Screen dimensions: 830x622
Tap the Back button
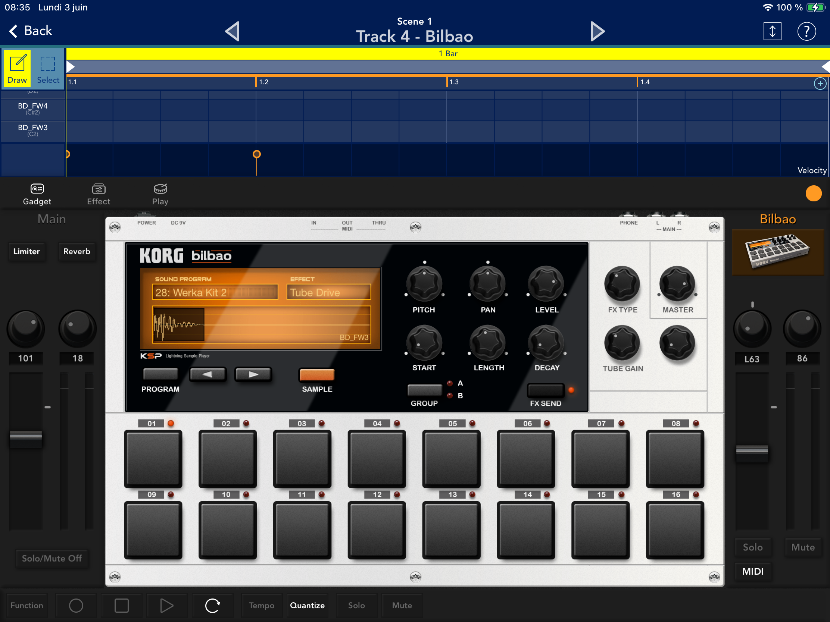[31, 31]
